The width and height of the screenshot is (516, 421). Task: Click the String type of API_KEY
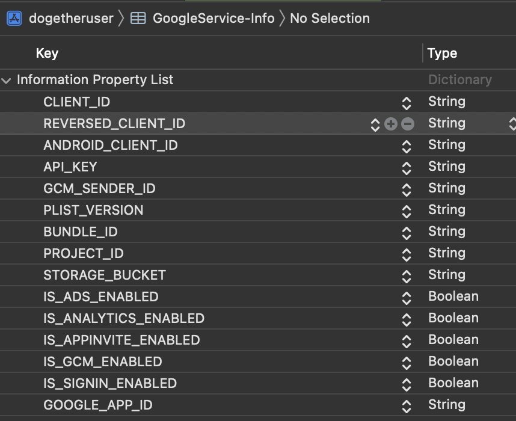[x=447, y=167]
